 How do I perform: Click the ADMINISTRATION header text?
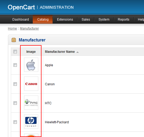(x=57, y=7)
